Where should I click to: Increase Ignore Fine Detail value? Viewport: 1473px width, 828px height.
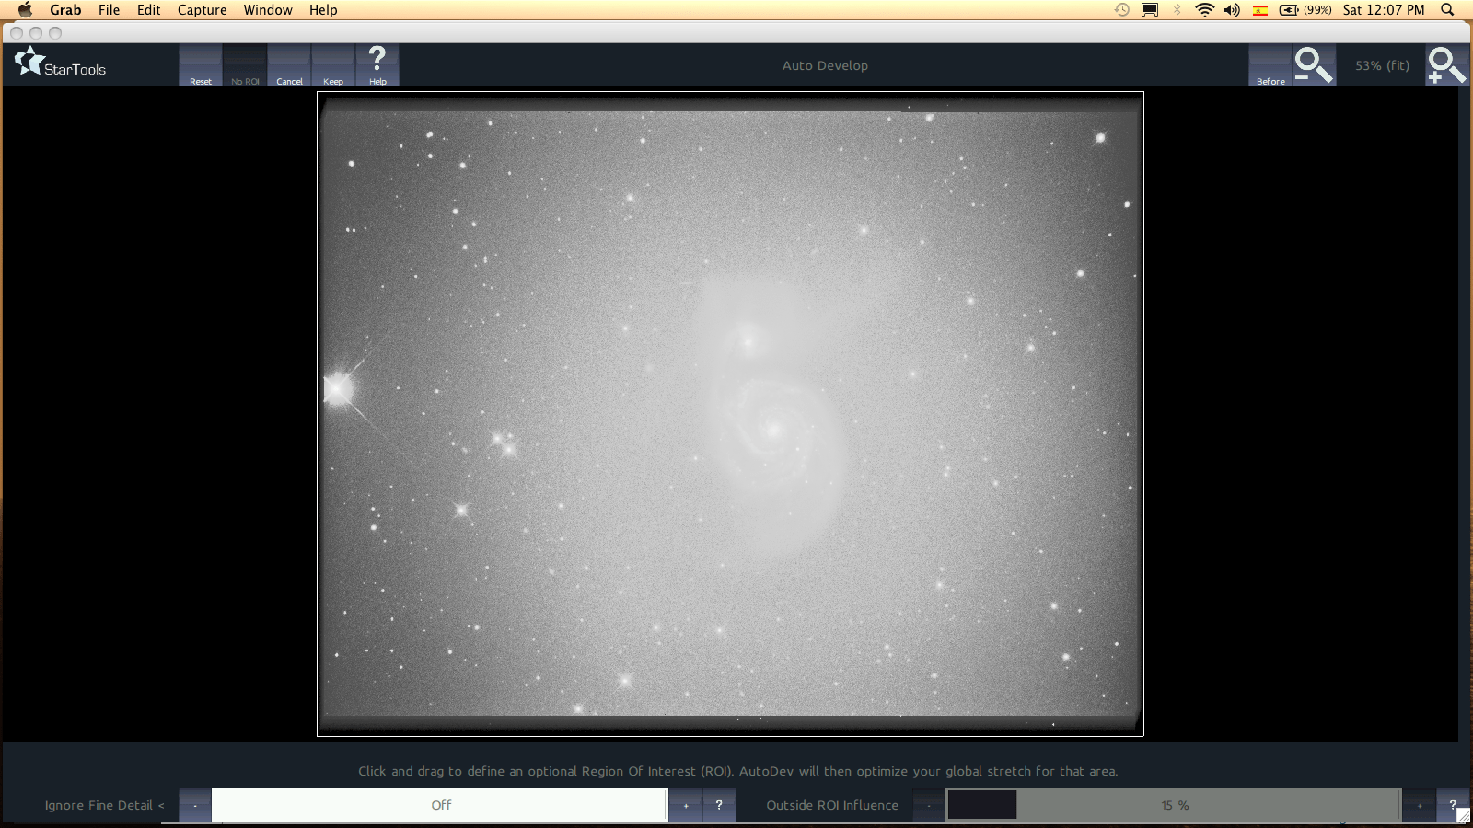pyautogui.click(x=685, y=805)
